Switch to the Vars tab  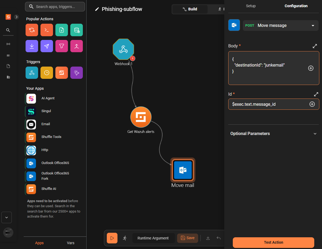pos(71,243)
